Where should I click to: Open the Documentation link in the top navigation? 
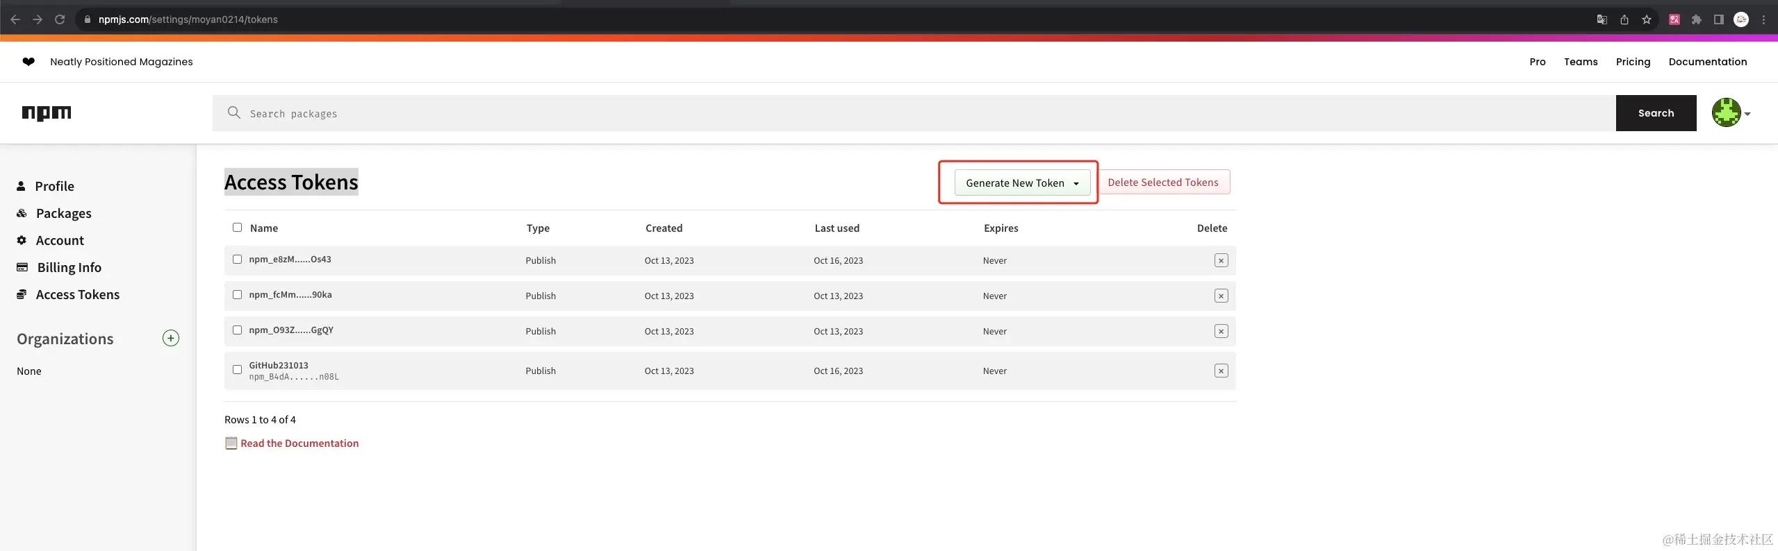[1708, 62]
